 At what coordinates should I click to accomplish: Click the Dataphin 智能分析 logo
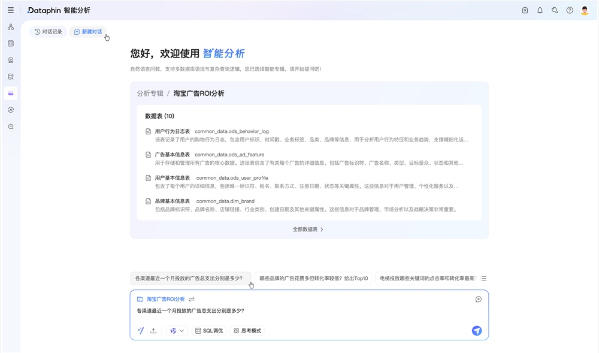point(59,10)
